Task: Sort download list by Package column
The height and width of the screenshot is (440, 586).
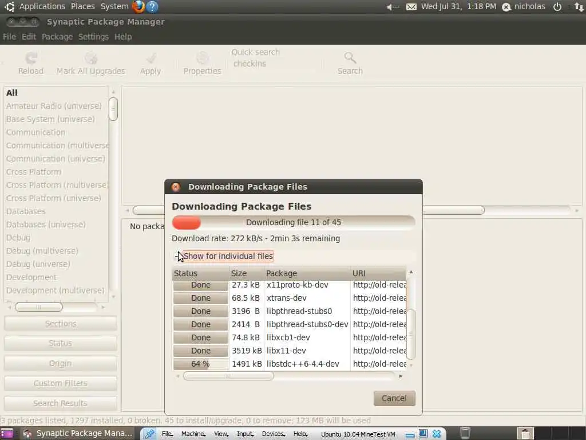Action: point(307,273)
